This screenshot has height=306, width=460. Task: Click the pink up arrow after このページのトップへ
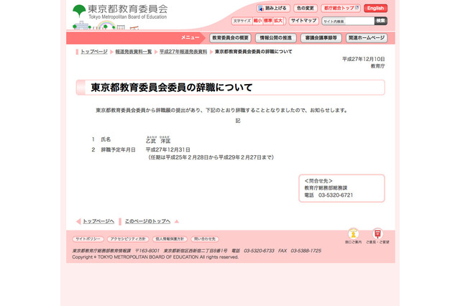pos(177,221)
